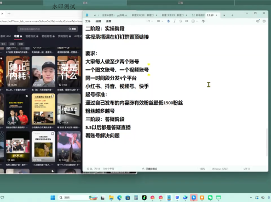Open Notepad settings gear icon
Image resolution: width=271 pixels, height=202 pixels.
click(x=264, y=21)
